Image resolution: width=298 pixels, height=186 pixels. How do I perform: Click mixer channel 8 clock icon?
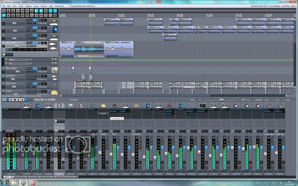pos(103,106)
